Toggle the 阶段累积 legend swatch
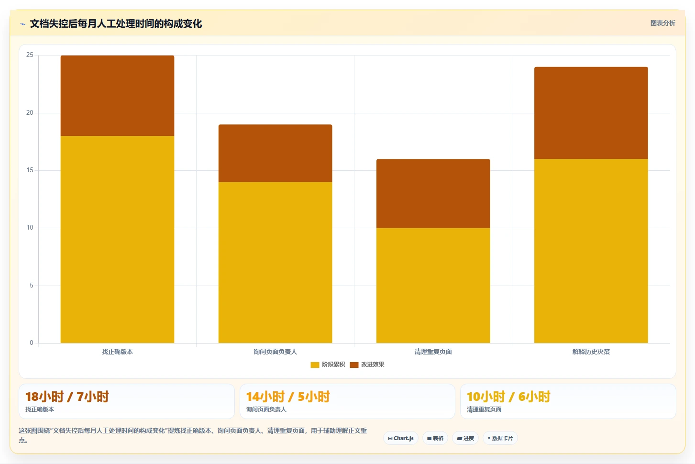Viewport: 695px width, 464px height. 315,365
